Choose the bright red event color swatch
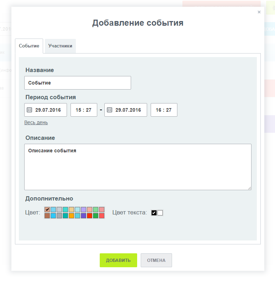This screenshot has width=275, height=284. (89, 216)
